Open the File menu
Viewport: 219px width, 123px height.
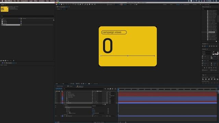click(x=14, y=1)
